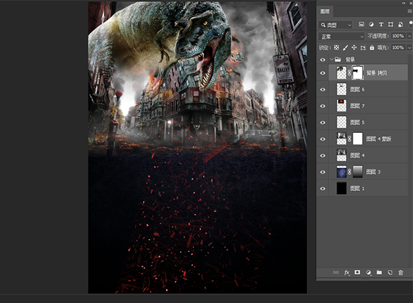Open the 类型 layer filter dropdown
This screenshot has width=413, height=303.
335,24
